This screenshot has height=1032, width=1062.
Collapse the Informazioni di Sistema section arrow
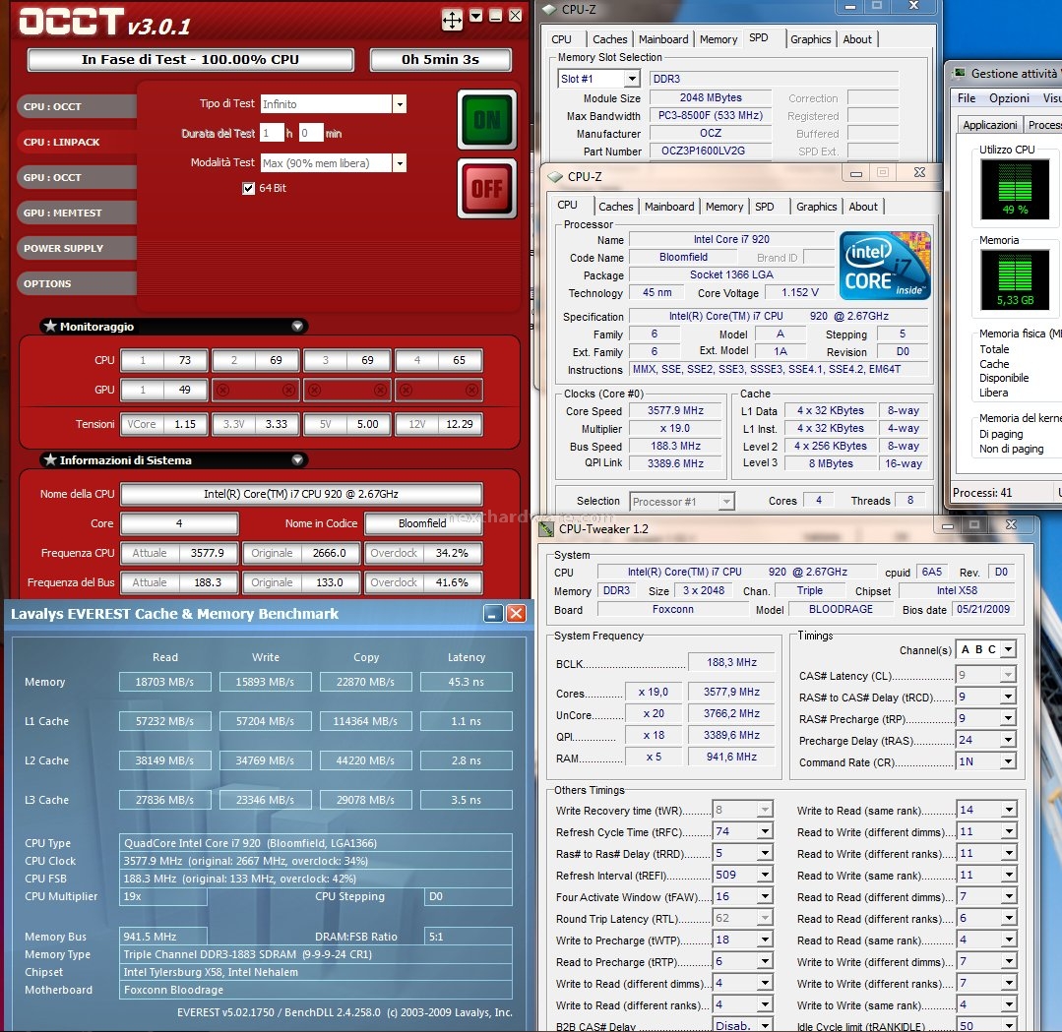[x=297, y=459]
